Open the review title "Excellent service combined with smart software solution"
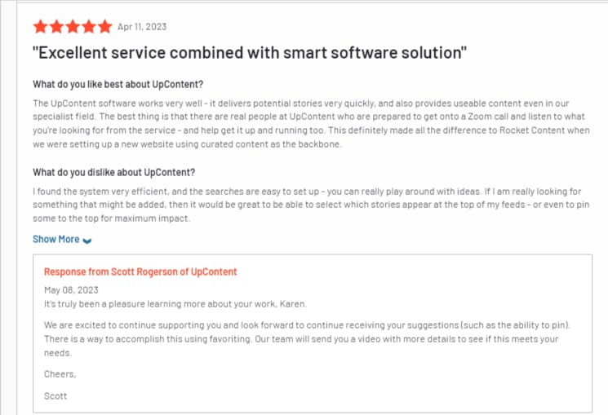The width and height of the screenshot is (608, 415). pyautogui.click(x=250, y=53)
